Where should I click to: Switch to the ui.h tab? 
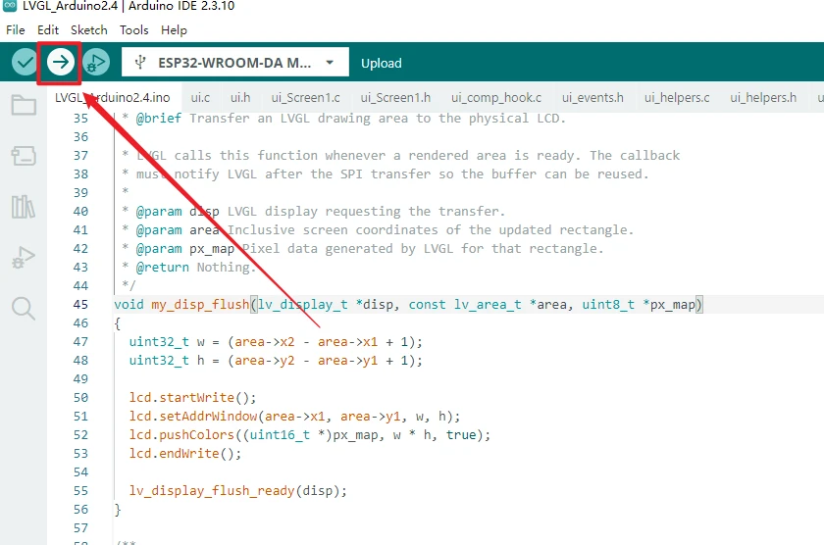240,98
